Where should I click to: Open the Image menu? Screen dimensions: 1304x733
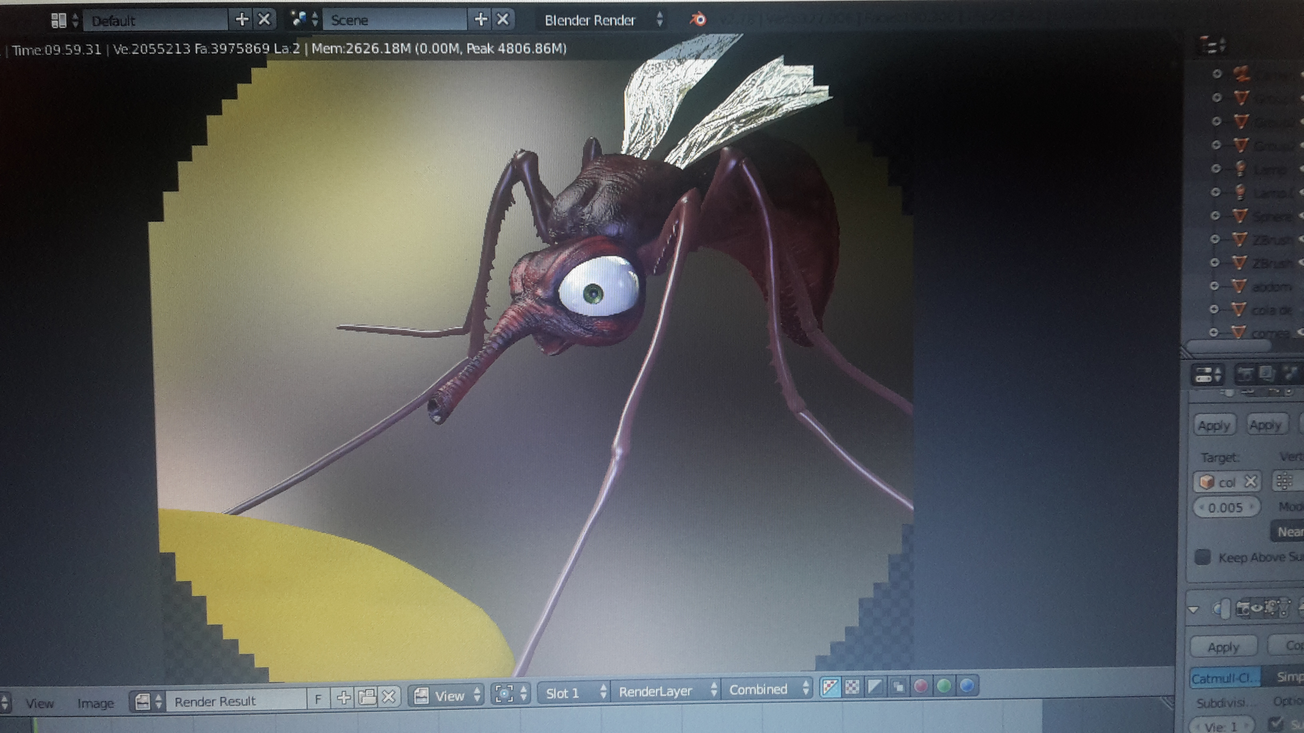(95, 703)
